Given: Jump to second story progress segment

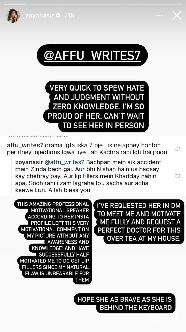Looking at the screenshot, I should [x=93, y=4].
